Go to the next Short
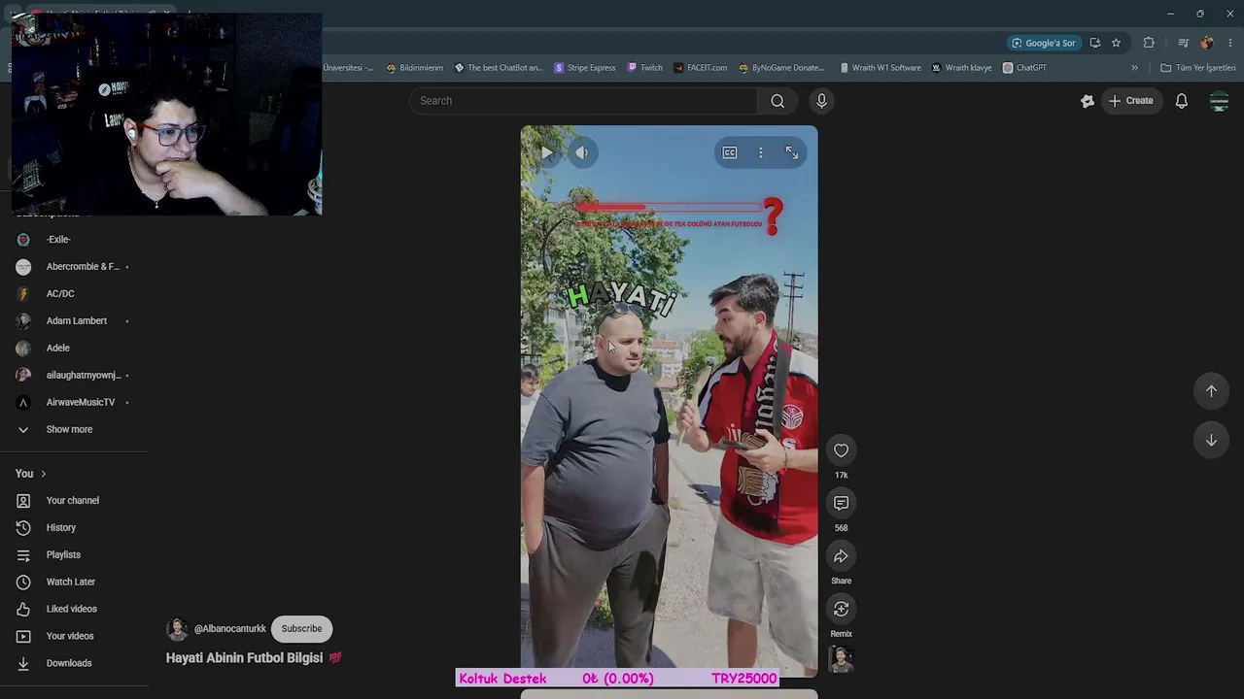This screenshot has width=1244, height=699. click(x=1211, y=440)
